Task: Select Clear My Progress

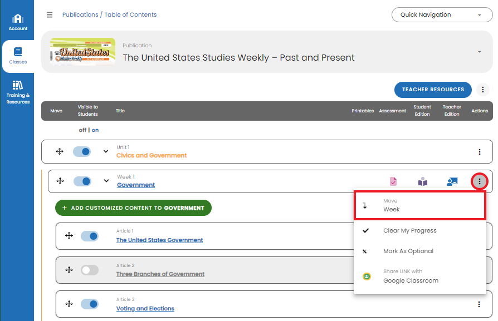Action: tap(420, 231)
